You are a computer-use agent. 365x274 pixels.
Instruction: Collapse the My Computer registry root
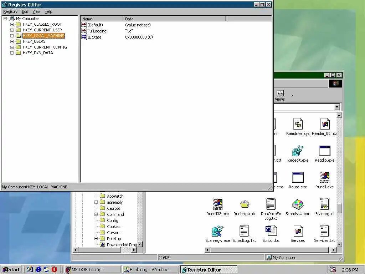(5, 19)
